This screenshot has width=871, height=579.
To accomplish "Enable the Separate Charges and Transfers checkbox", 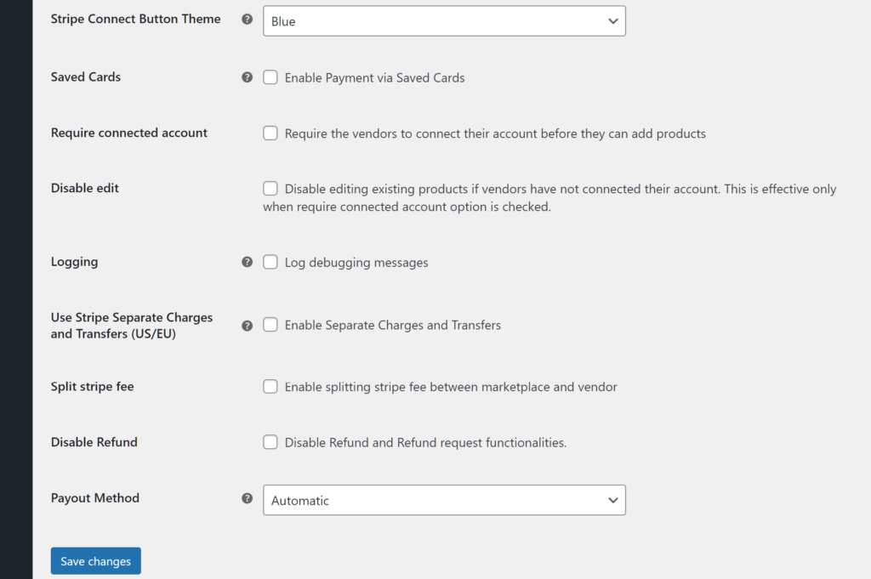I will (270, 325).
